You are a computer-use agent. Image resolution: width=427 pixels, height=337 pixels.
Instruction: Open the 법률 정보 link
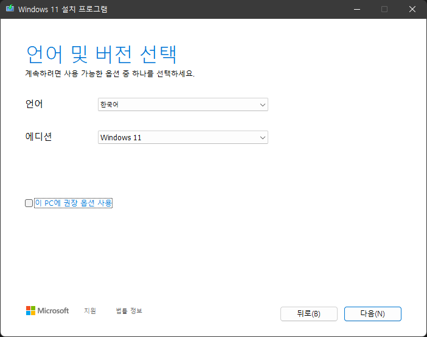click(x=129, y=311)
